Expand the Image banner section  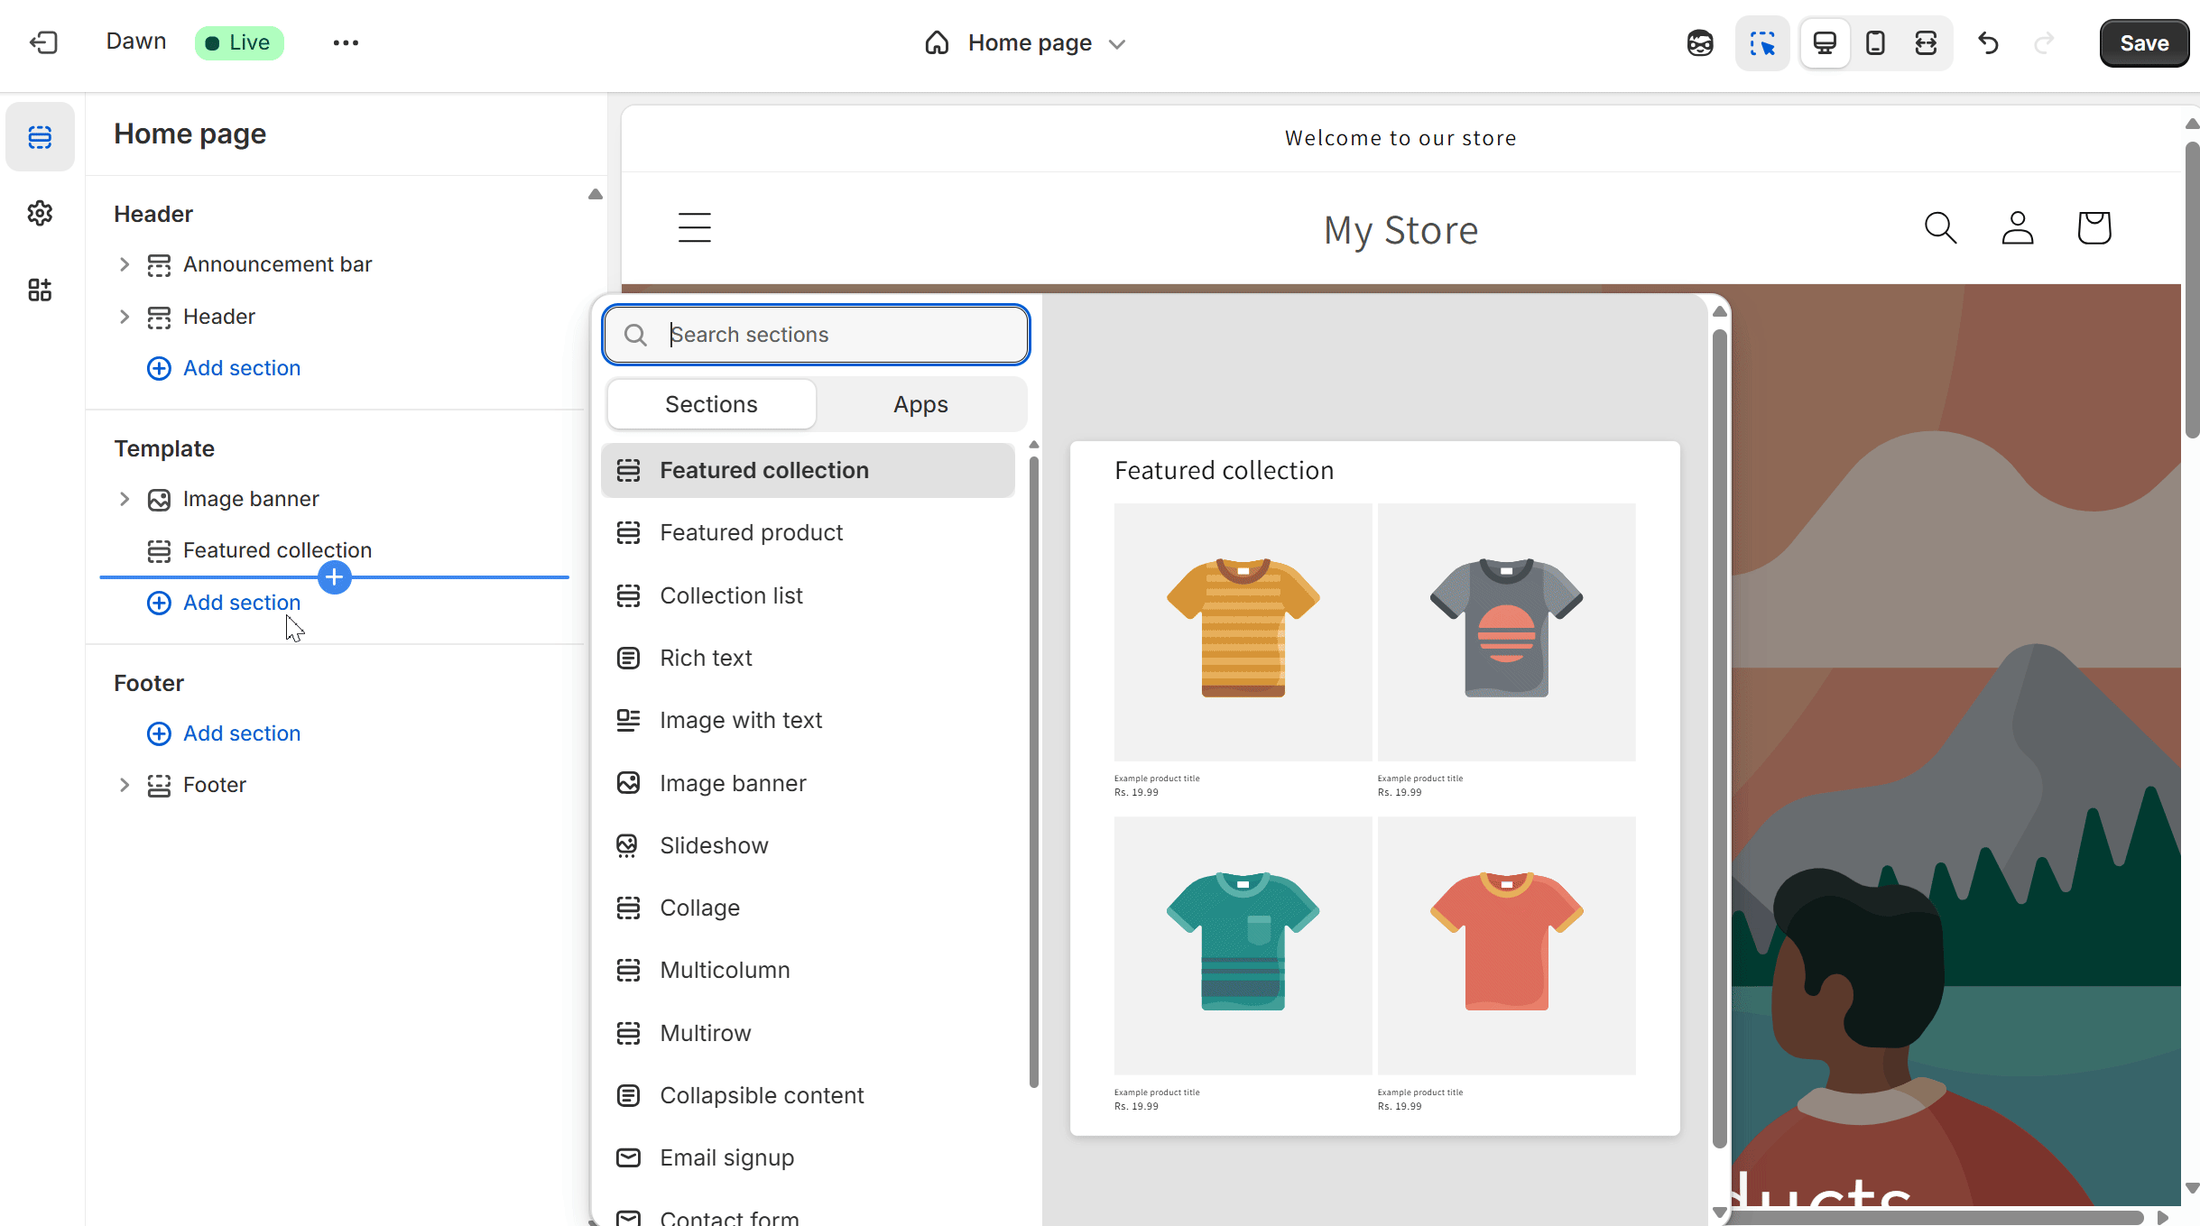pos(125,499)
